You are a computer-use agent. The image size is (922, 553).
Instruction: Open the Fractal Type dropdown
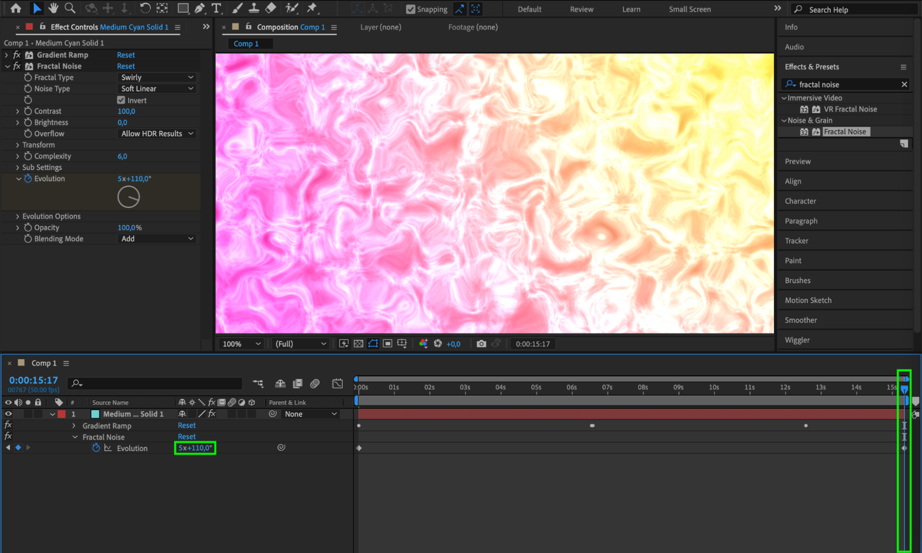pyautogui.click(x=157, y=77)
